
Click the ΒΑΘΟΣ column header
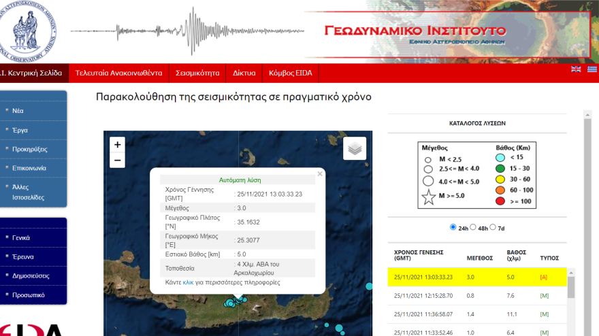516,255
